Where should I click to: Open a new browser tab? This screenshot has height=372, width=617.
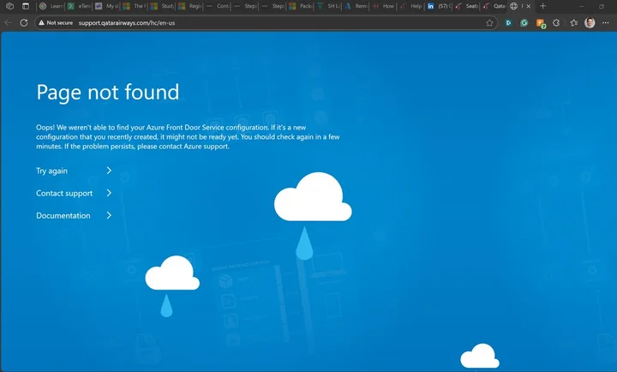pyautogui.click(x=542, y=6)
